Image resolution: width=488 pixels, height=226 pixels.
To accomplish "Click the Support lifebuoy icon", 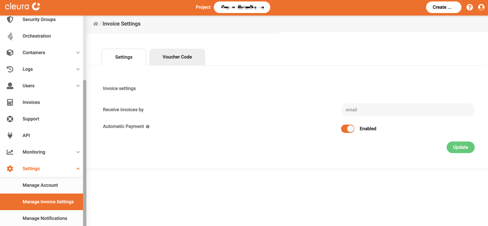I will pyautogui.click(x=10, y=119).
